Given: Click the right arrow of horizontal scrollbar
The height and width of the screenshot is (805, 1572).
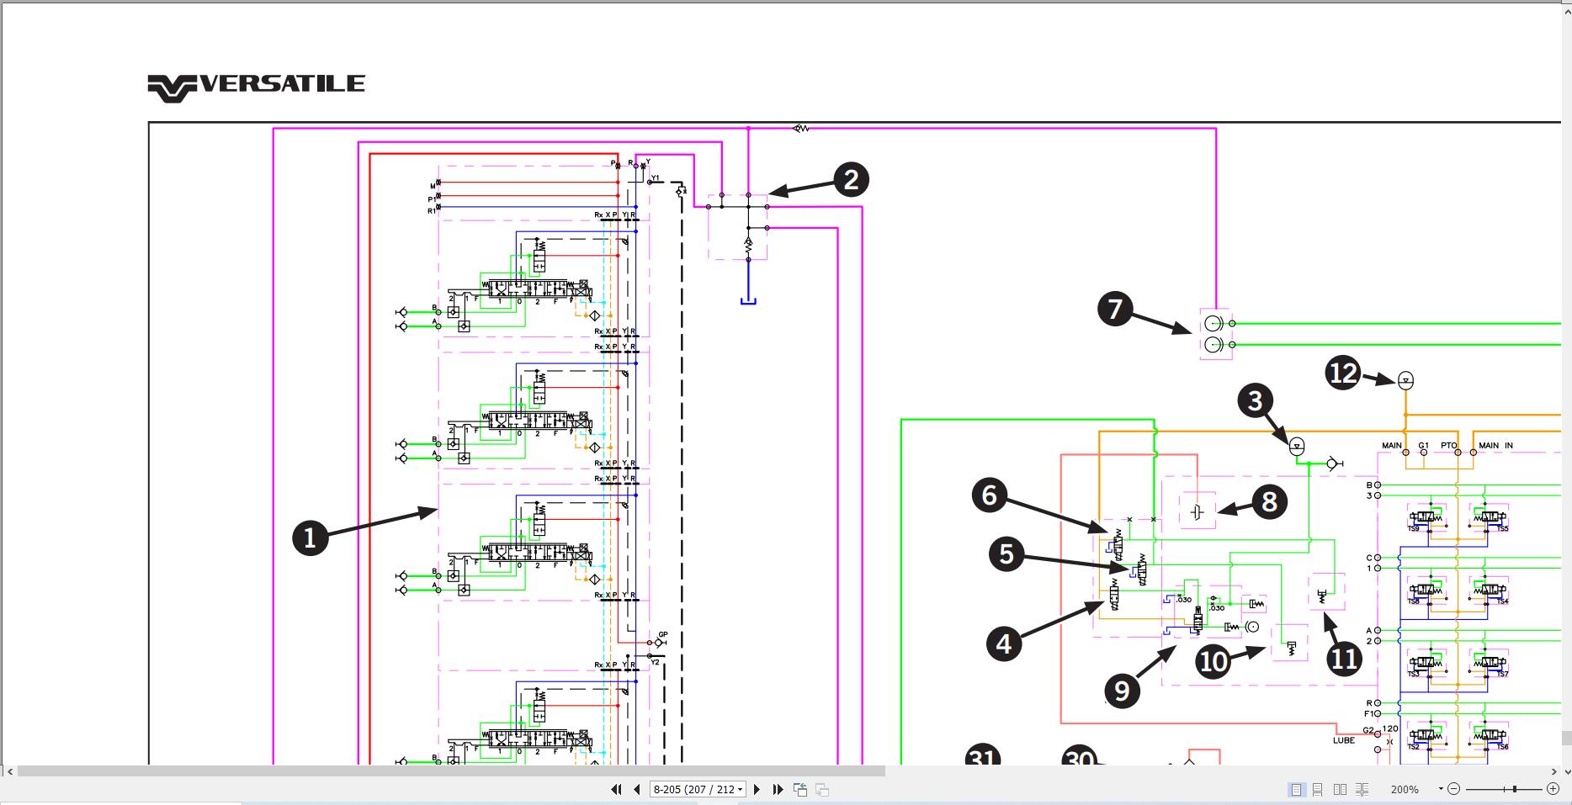Looking at the screenshot, I should pyautogui.click(x=1553, y=771).
